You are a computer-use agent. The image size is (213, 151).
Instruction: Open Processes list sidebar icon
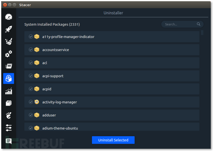pos(9,66)
